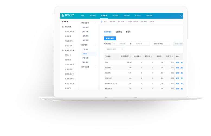Click calendar icon in date range field
The height and width of the screenshot is (136, 211).
[114, 44]
